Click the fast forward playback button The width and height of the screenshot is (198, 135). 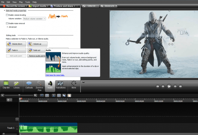click(x=175, y=86)
